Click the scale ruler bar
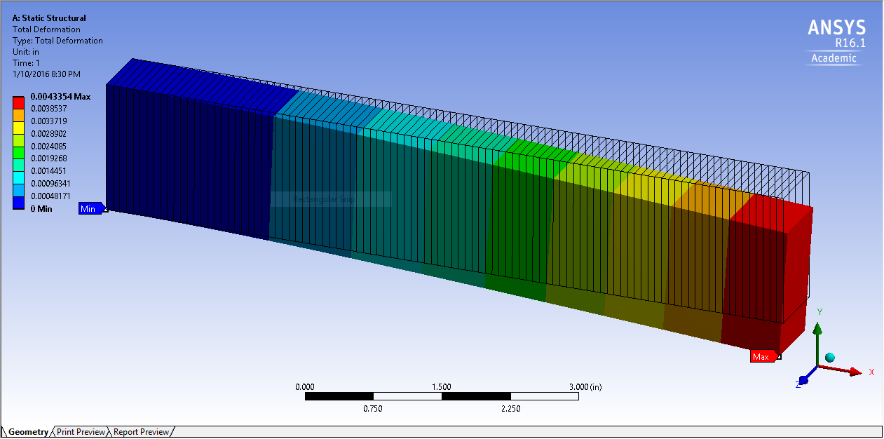Screen dimensions: 884x439 442,396
